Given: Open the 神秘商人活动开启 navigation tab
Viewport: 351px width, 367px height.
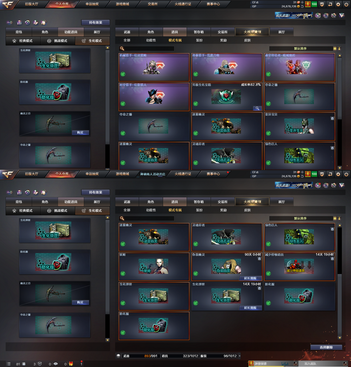Looking at the screenshot, I should 153,174.
